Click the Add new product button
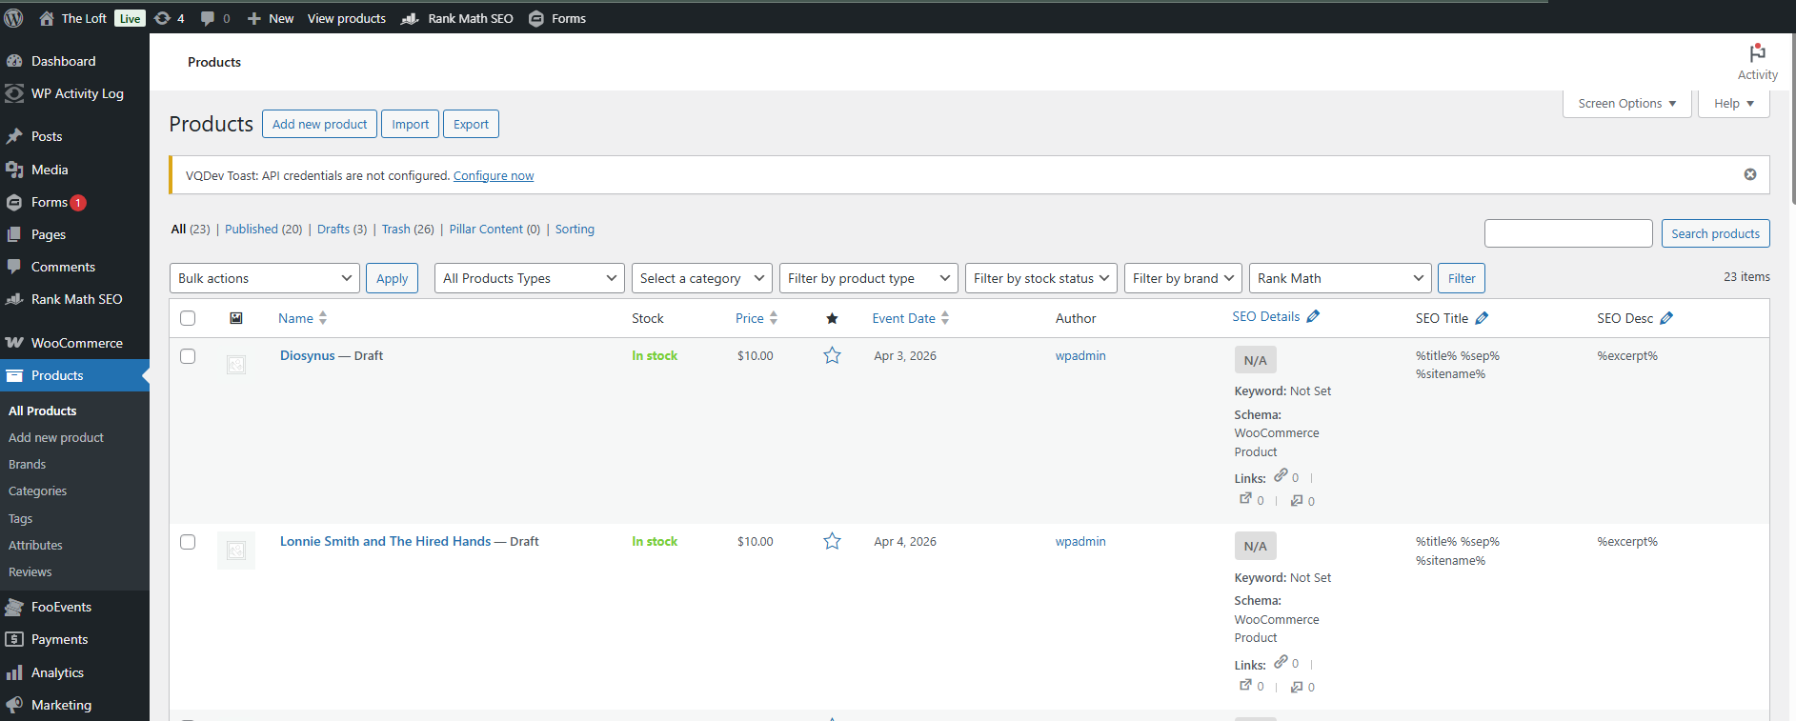This screenshot has width=1796, height=721. pos(319,124)
